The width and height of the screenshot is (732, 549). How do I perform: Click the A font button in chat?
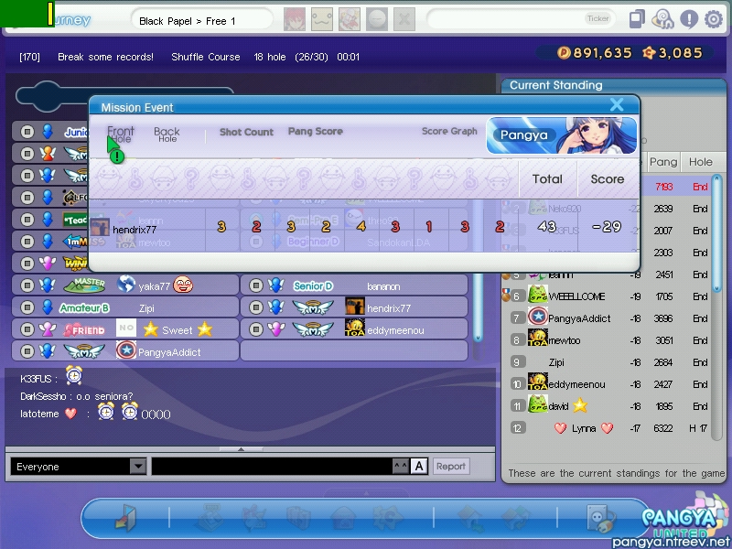click(x=419, y=466)
